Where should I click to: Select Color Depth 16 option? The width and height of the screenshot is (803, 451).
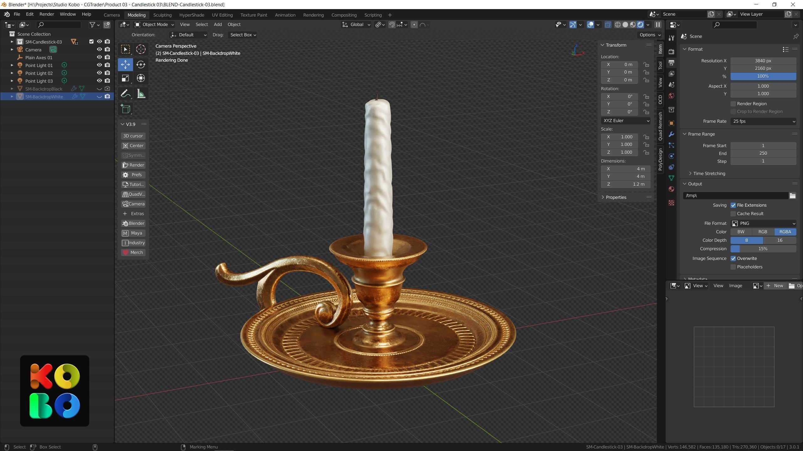pos(779,241)
